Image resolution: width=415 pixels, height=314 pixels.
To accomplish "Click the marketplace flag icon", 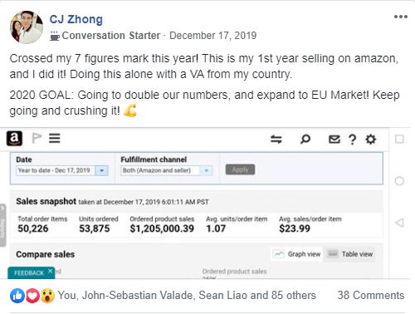I will [37, 138].
